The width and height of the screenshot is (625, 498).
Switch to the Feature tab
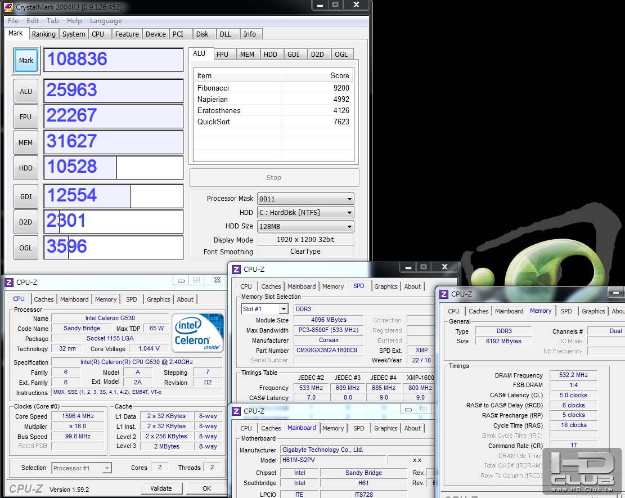(x=127, y=34)
